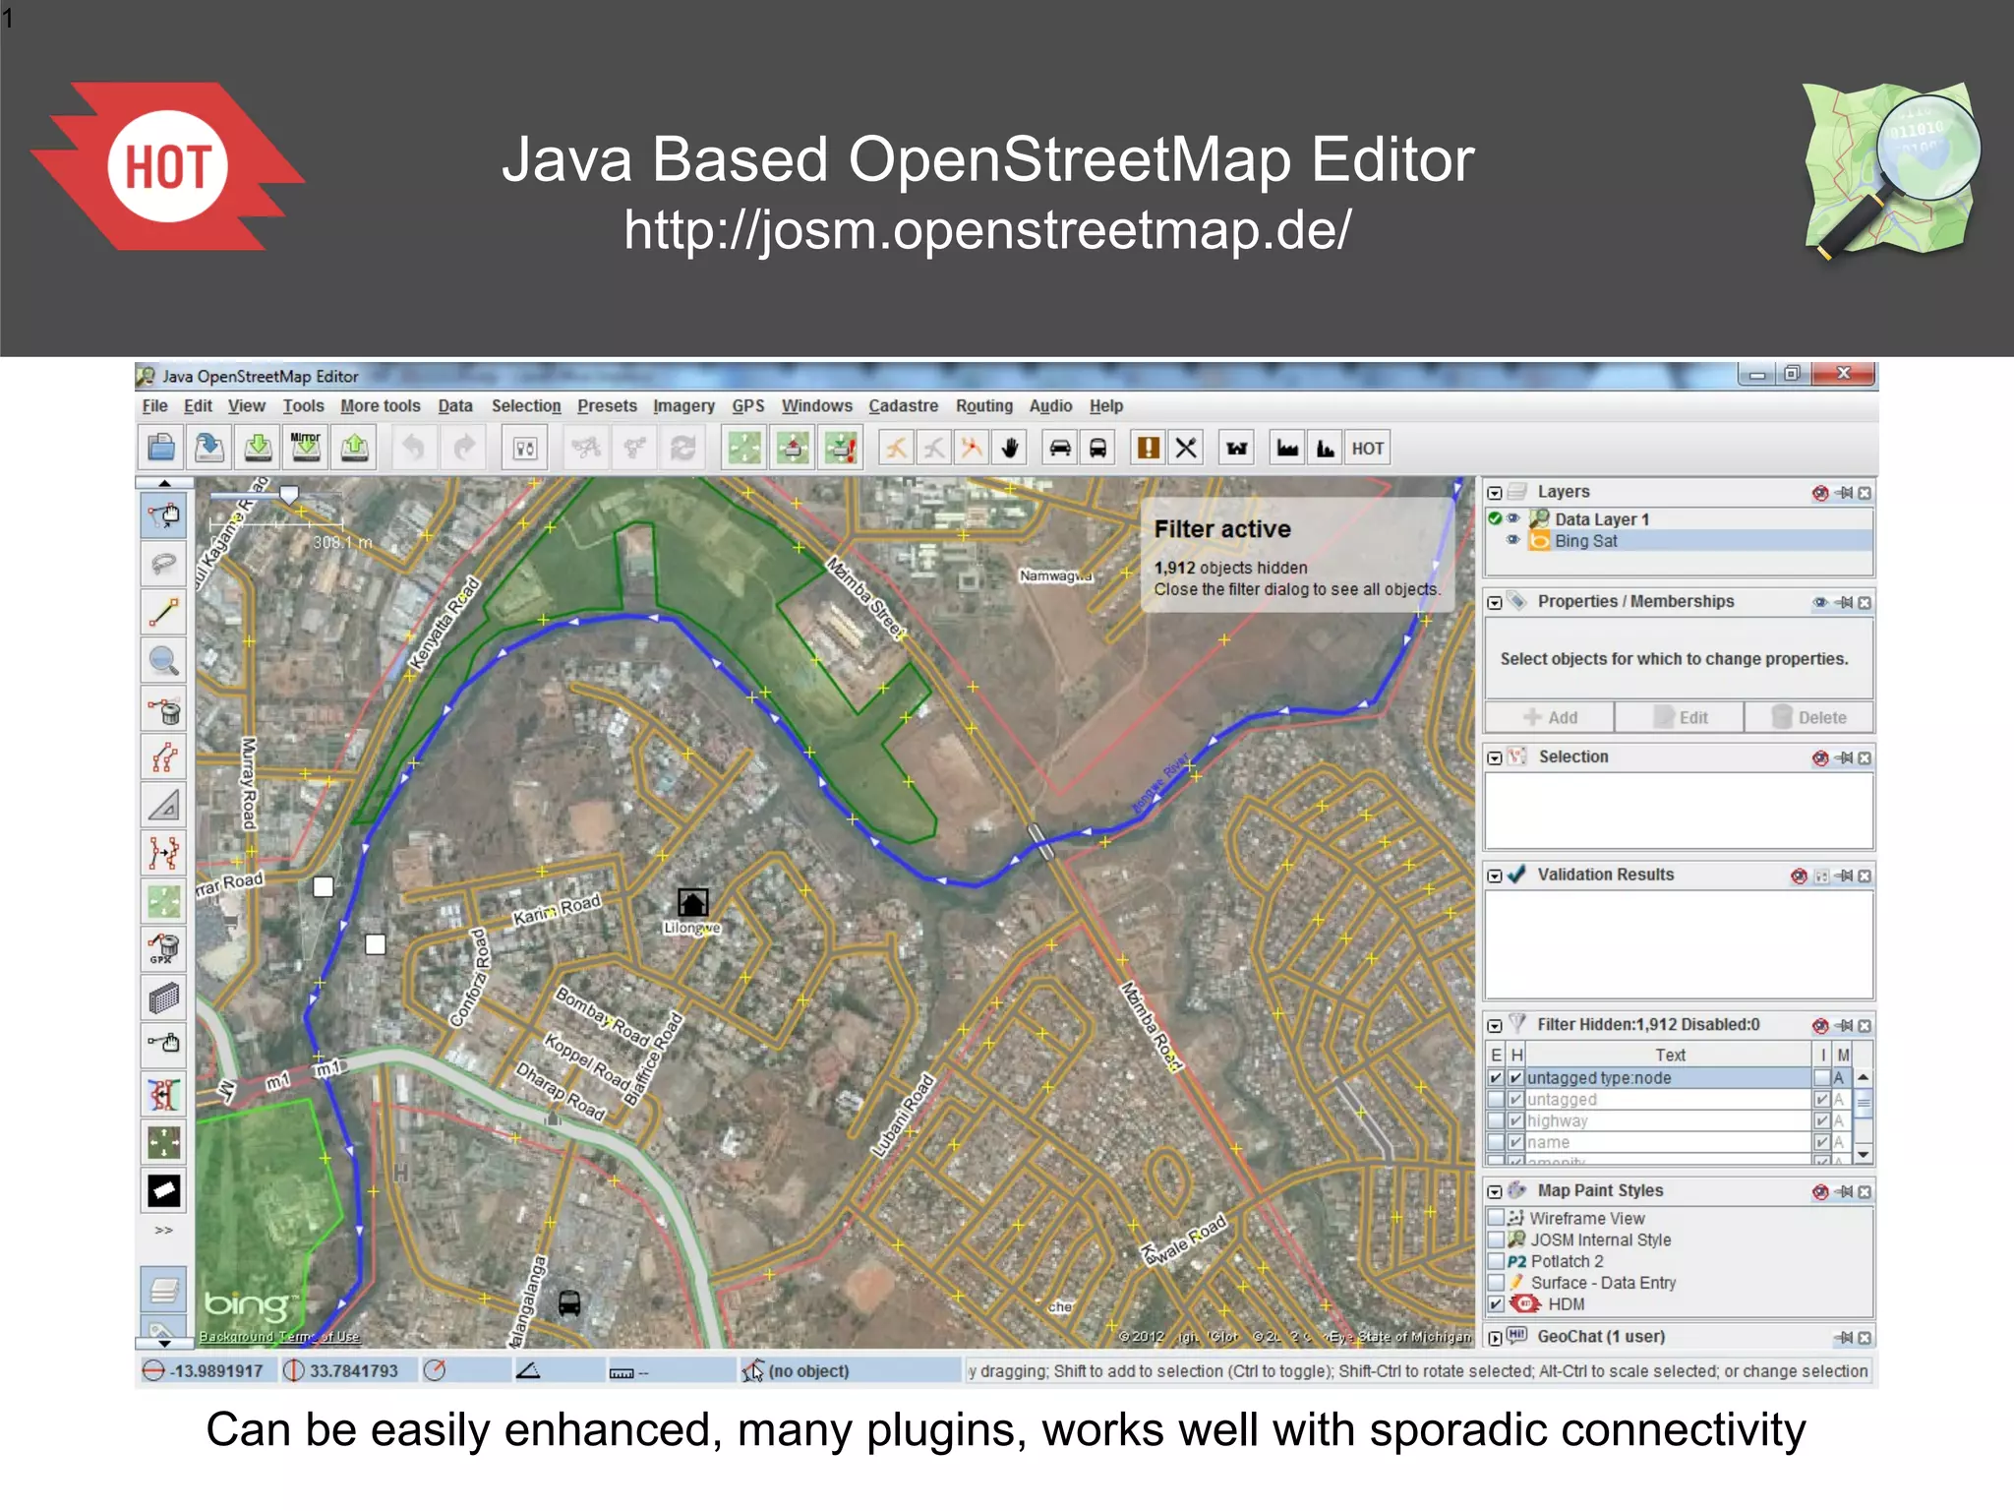Collapse the Filter panel
Image resolution: width=2014 pixels, height=1511 pixels.
click(1495, 1025)
